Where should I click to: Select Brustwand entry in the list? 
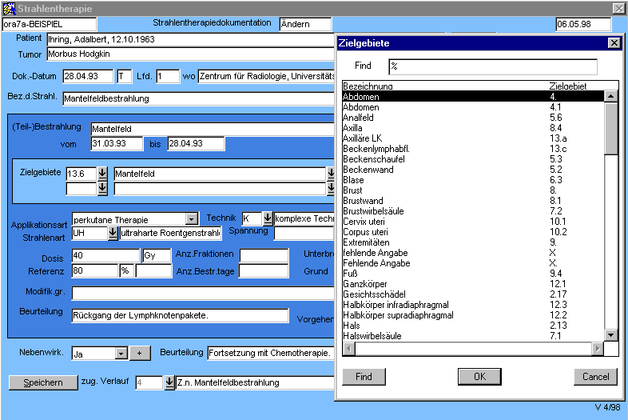[x=362, y=201]
